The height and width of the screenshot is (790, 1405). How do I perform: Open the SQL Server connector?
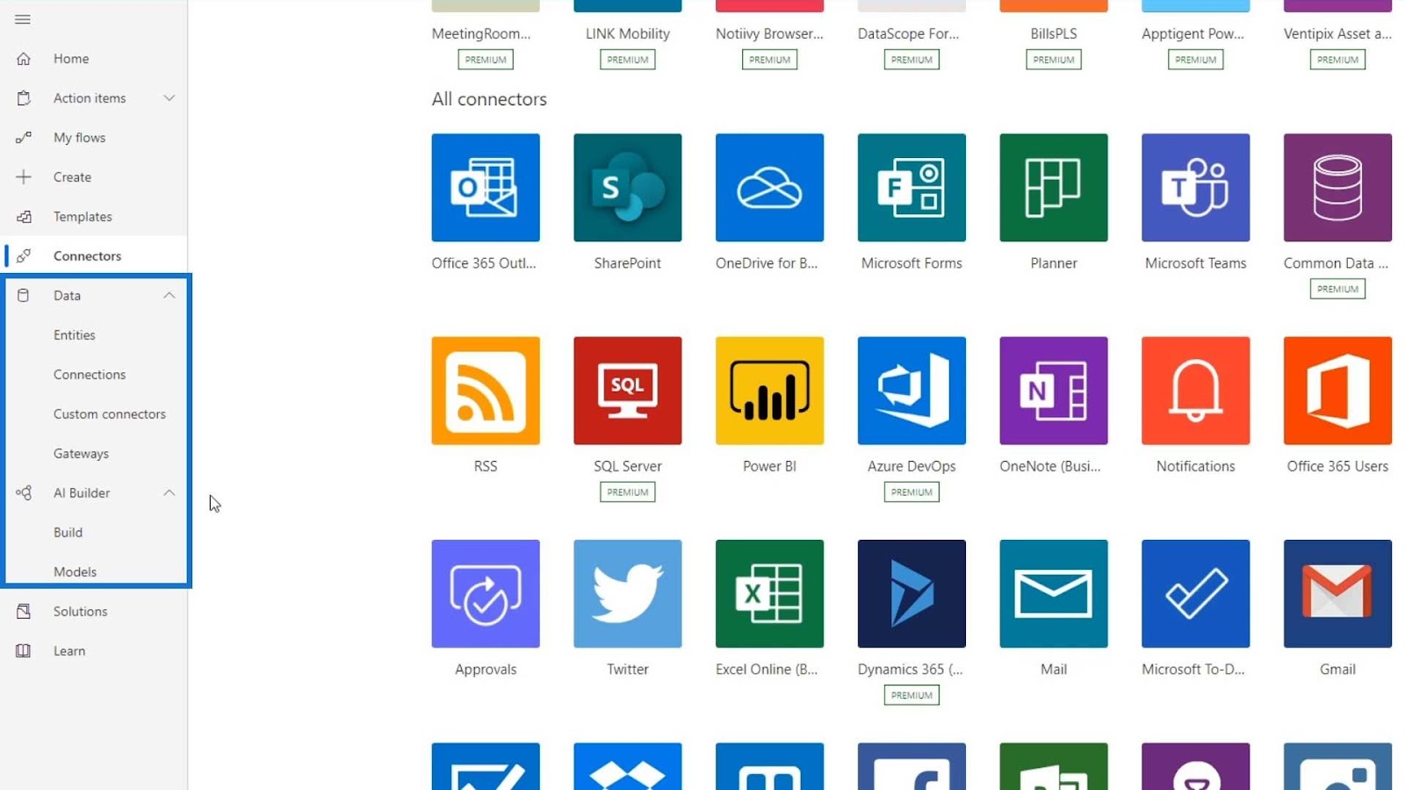(628, 391)
